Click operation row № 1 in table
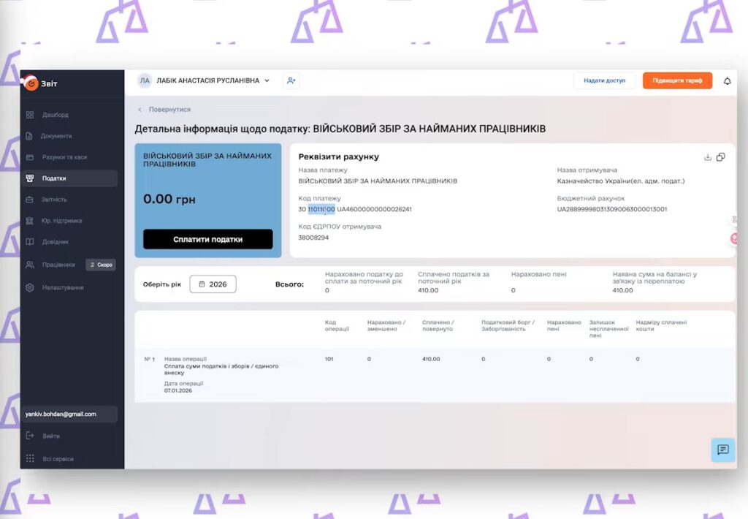748x519 pixels. point(435,374)
